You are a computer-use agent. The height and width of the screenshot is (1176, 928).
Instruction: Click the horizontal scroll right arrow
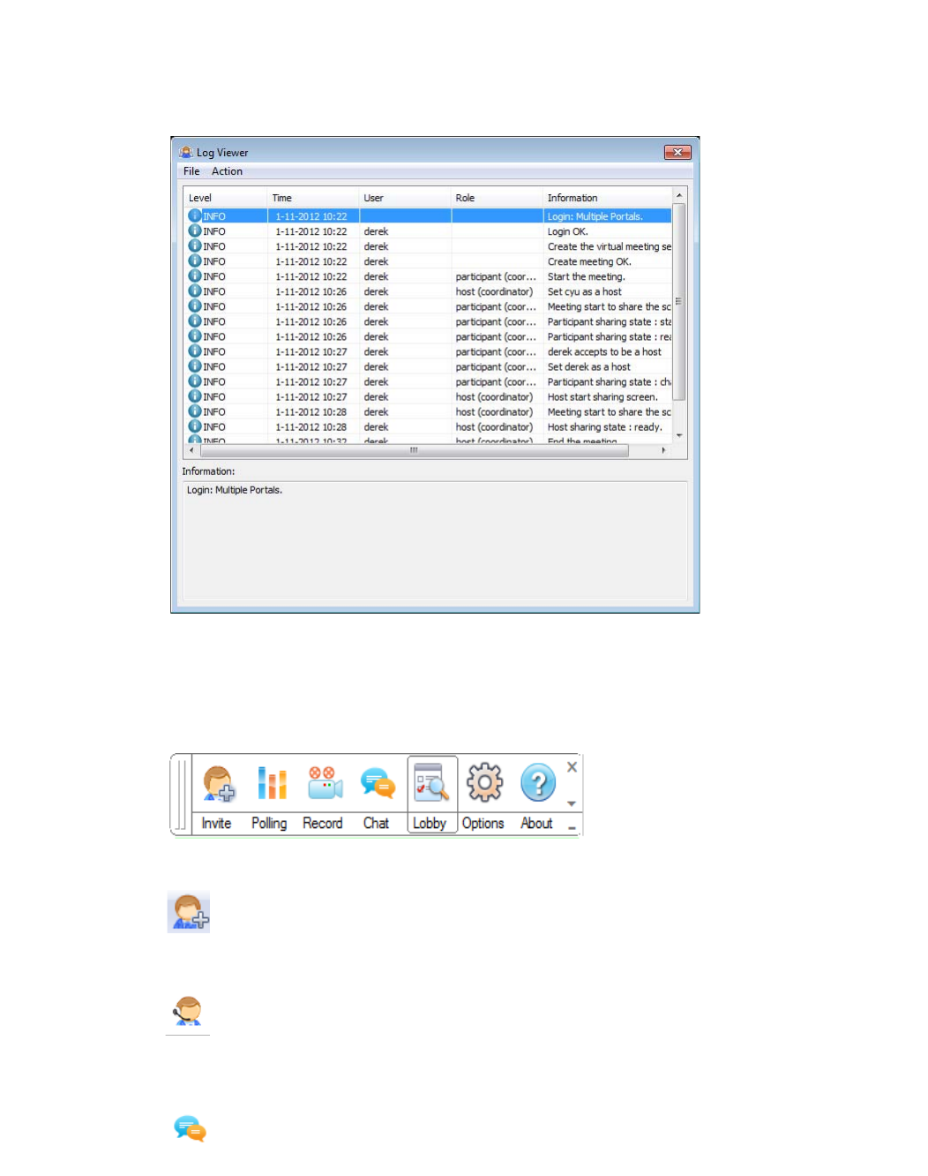(x=663, y=450)
